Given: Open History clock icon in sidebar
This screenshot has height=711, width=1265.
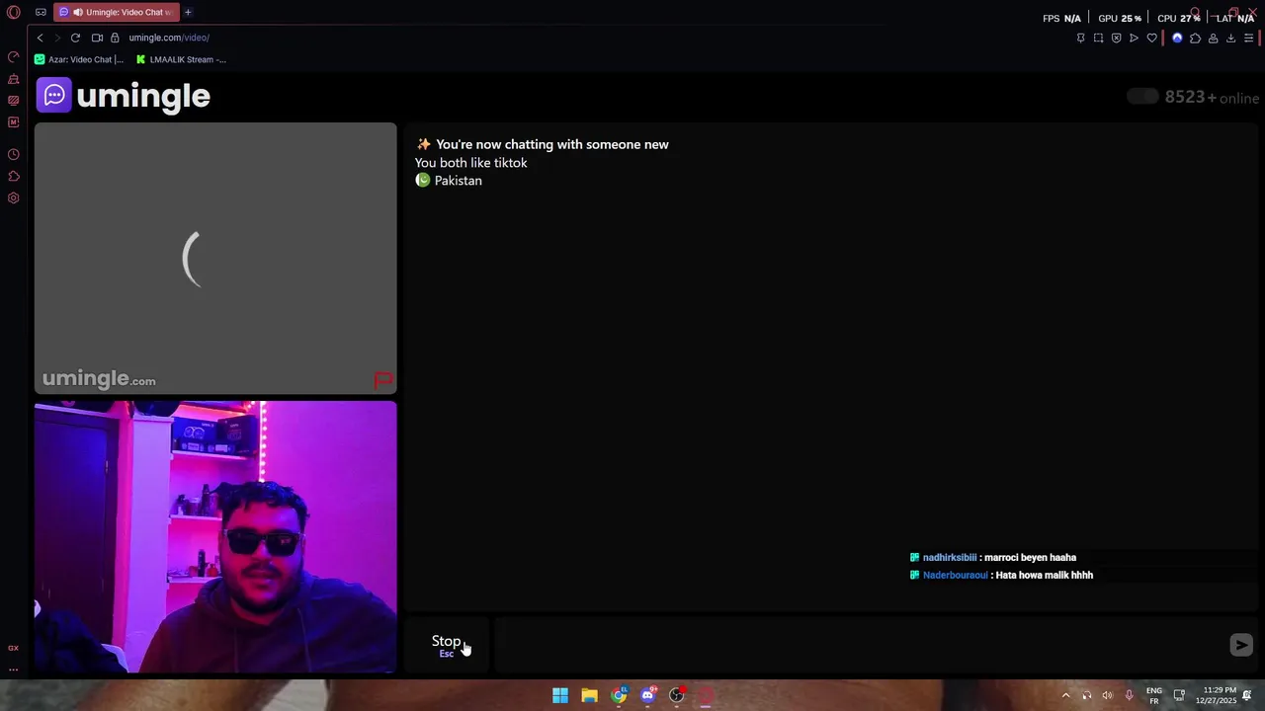Looking at the screenshot, I should [x=14, y=154].
